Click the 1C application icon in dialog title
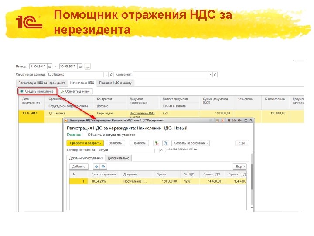Viewport: 314px width, 236px height. pyautogui.click(x=66, y=121)
